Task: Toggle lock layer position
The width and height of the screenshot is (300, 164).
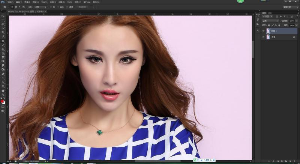Action: [x=276, y=25]
